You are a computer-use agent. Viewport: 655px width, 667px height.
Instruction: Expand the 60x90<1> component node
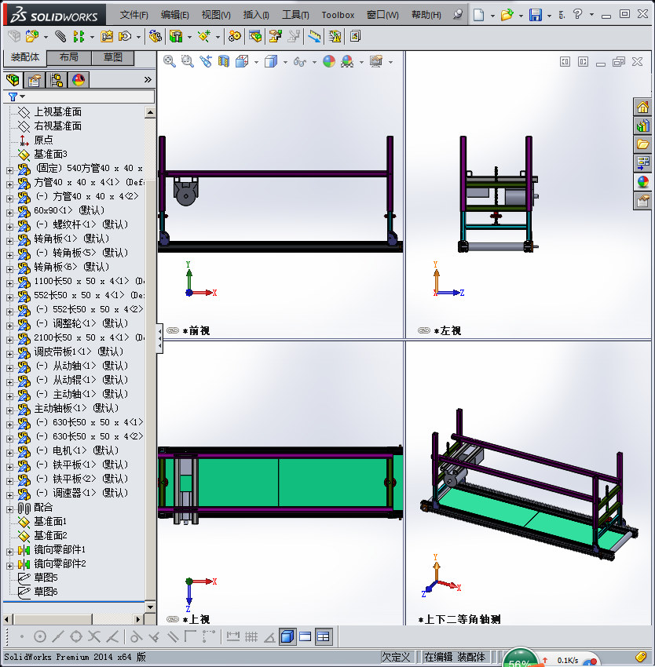pyautogui.click(x=9, y=213)
